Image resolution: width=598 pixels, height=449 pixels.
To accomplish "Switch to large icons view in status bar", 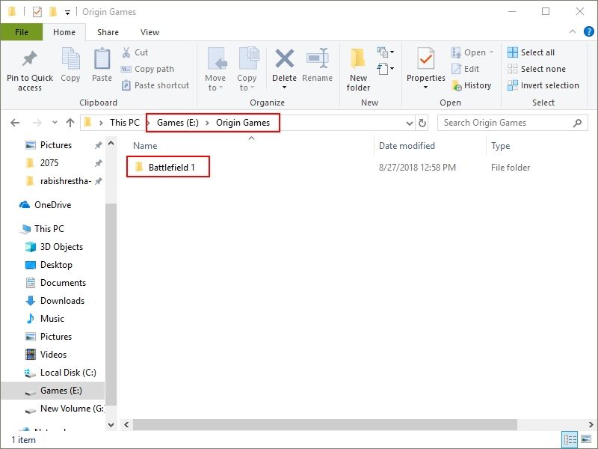I will coord(585,440).
